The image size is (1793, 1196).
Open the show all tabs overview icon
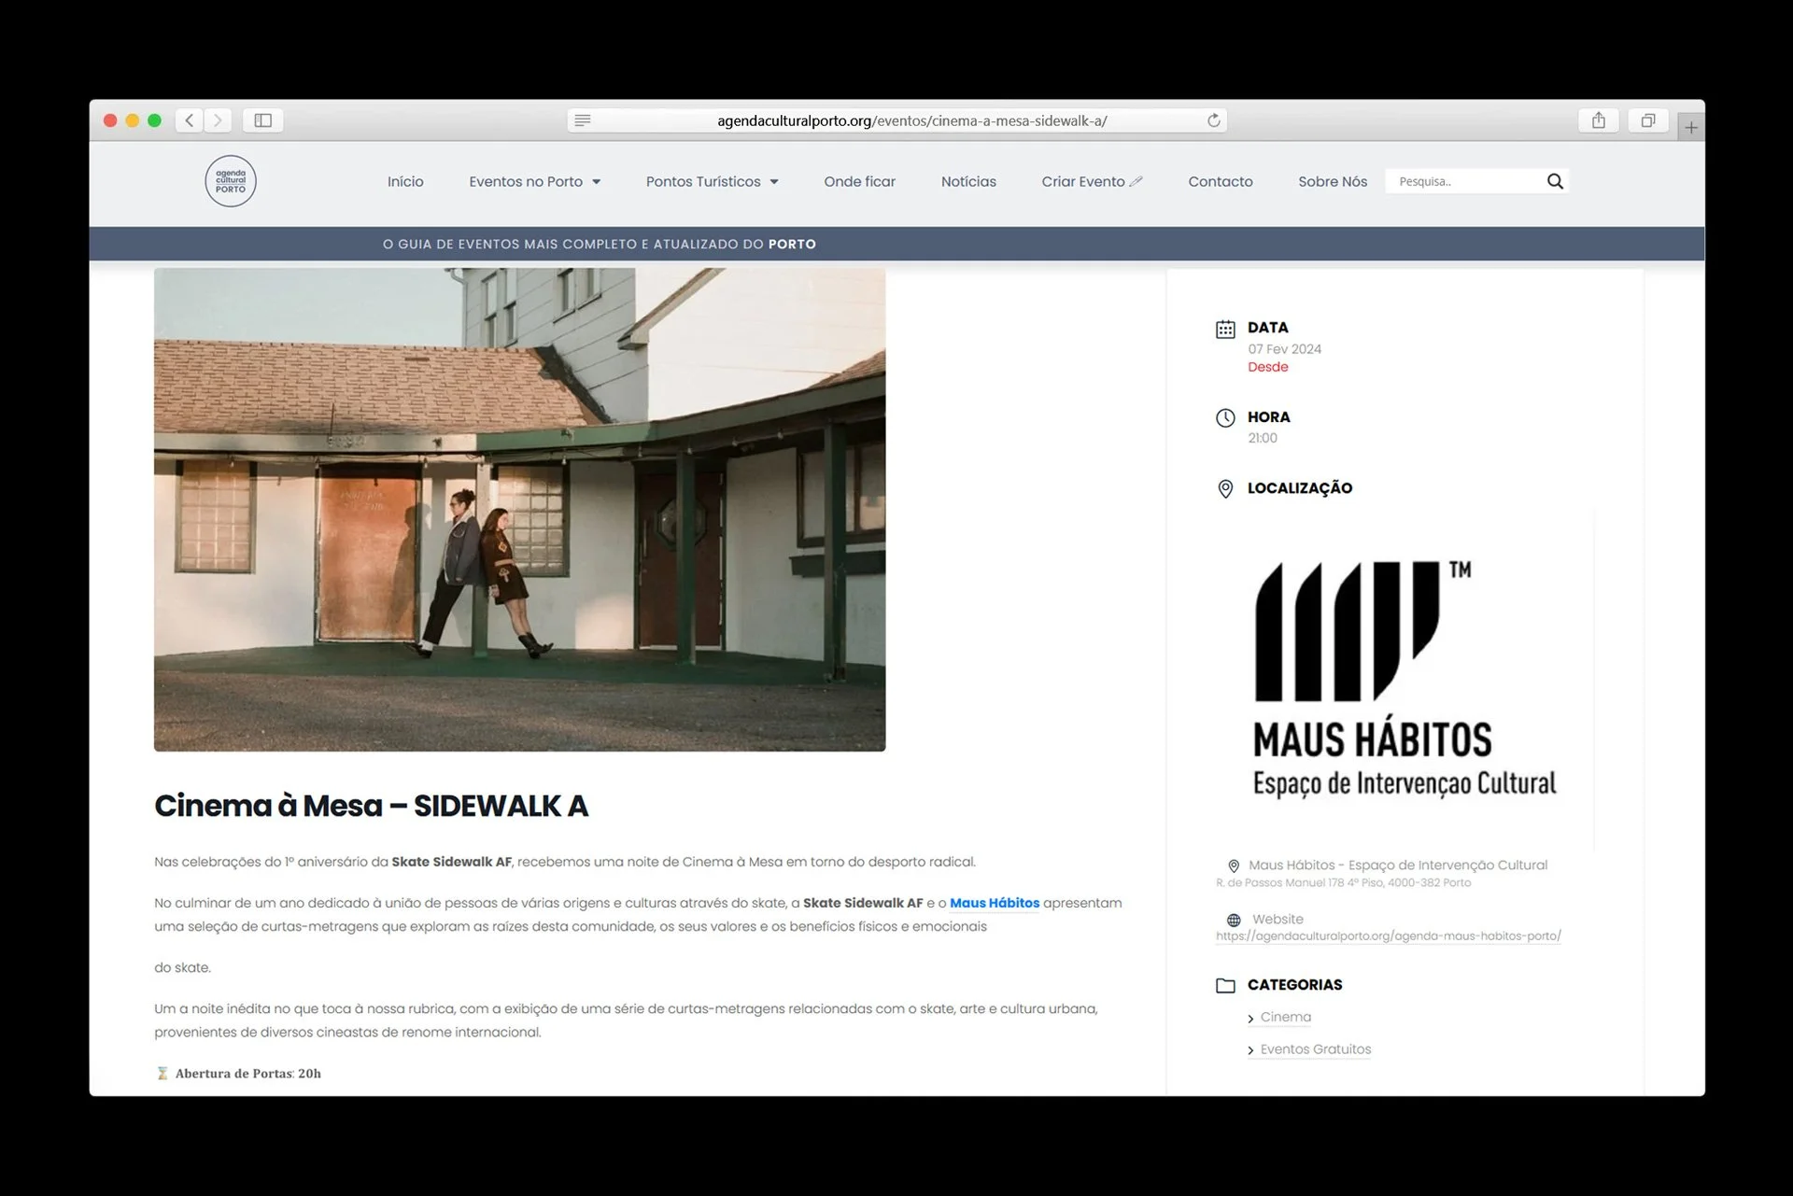click(x=1648, y=120)
